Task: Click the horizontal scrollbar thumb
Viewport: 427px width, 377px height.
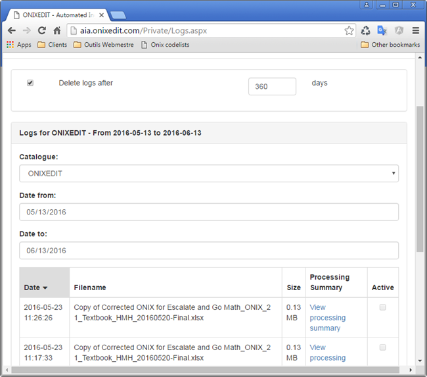Action: pyautogui.click(x=206, y=370)
